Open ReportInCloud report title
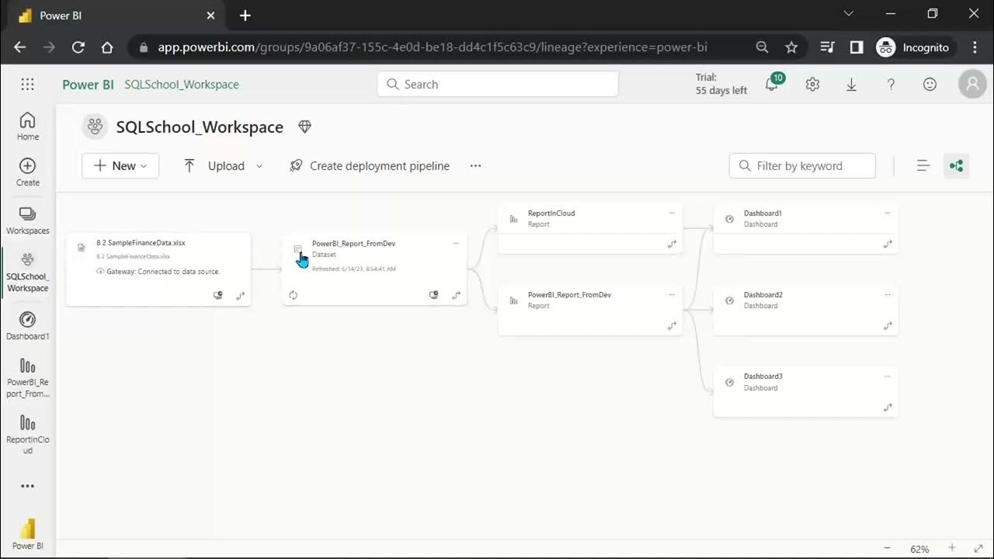 click(551, 213)
